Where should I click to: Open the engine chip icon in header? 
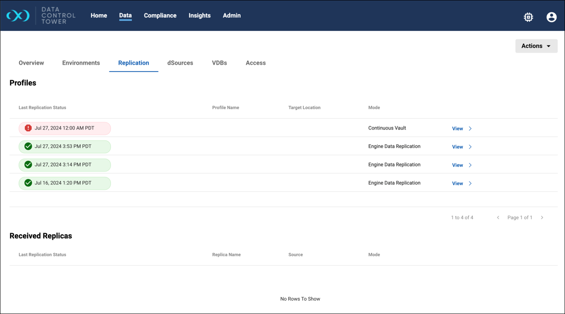click(528, 17)
